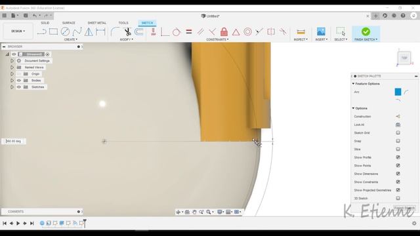Apply the Symmetry constraint
Viewport: 420px width, 236px height.
pos(271,32)
